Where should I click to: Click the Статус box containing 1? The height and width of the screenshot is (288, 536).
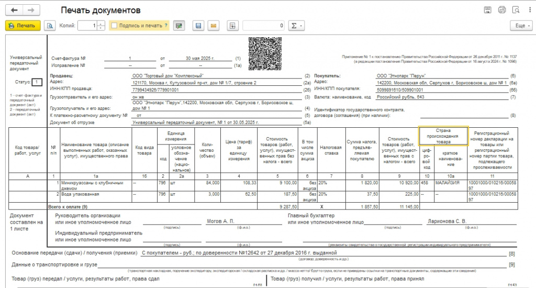tap(37, 82)
